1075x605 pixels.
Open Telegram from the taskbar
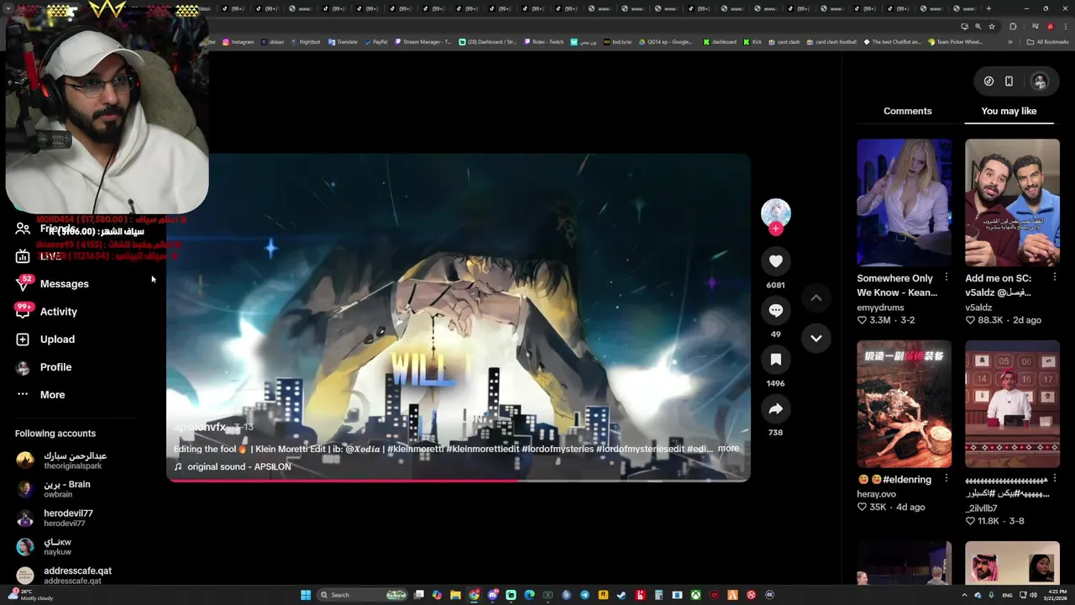coord(585,595)
